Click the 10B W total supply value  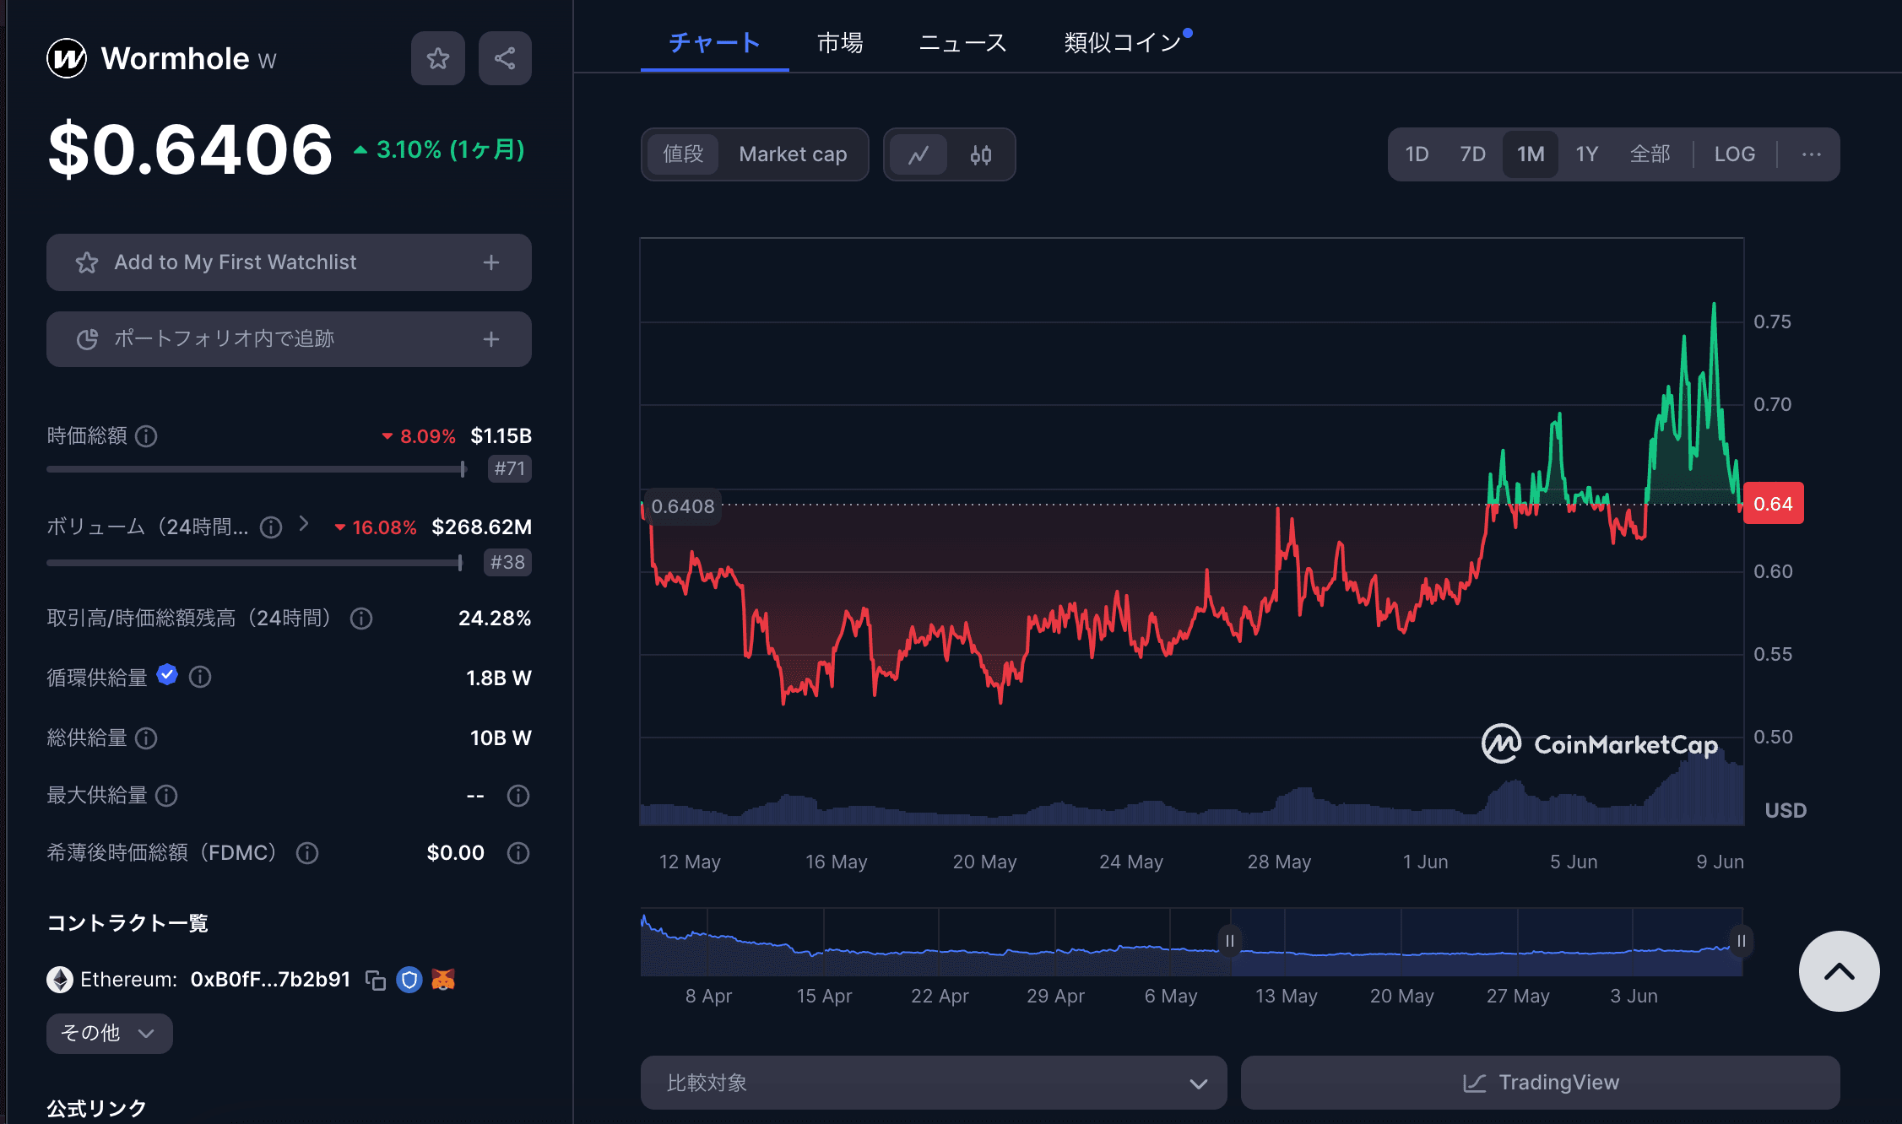(501, 738)
